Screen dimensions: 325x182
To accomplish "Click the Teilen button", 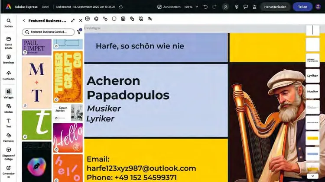I will coord(302,7).
